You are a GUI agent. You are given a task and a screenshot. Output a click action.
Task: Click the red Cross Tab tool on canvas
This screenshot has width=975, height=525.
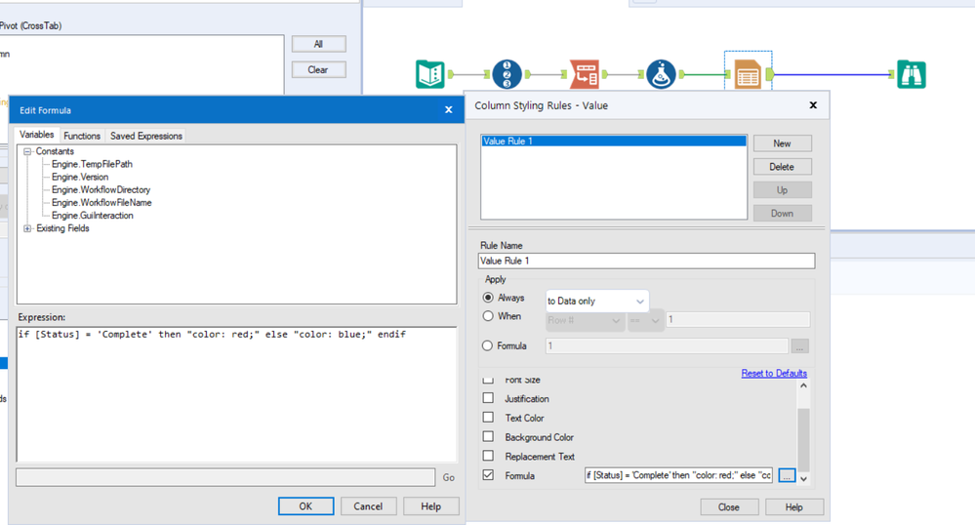coord(585,74)
